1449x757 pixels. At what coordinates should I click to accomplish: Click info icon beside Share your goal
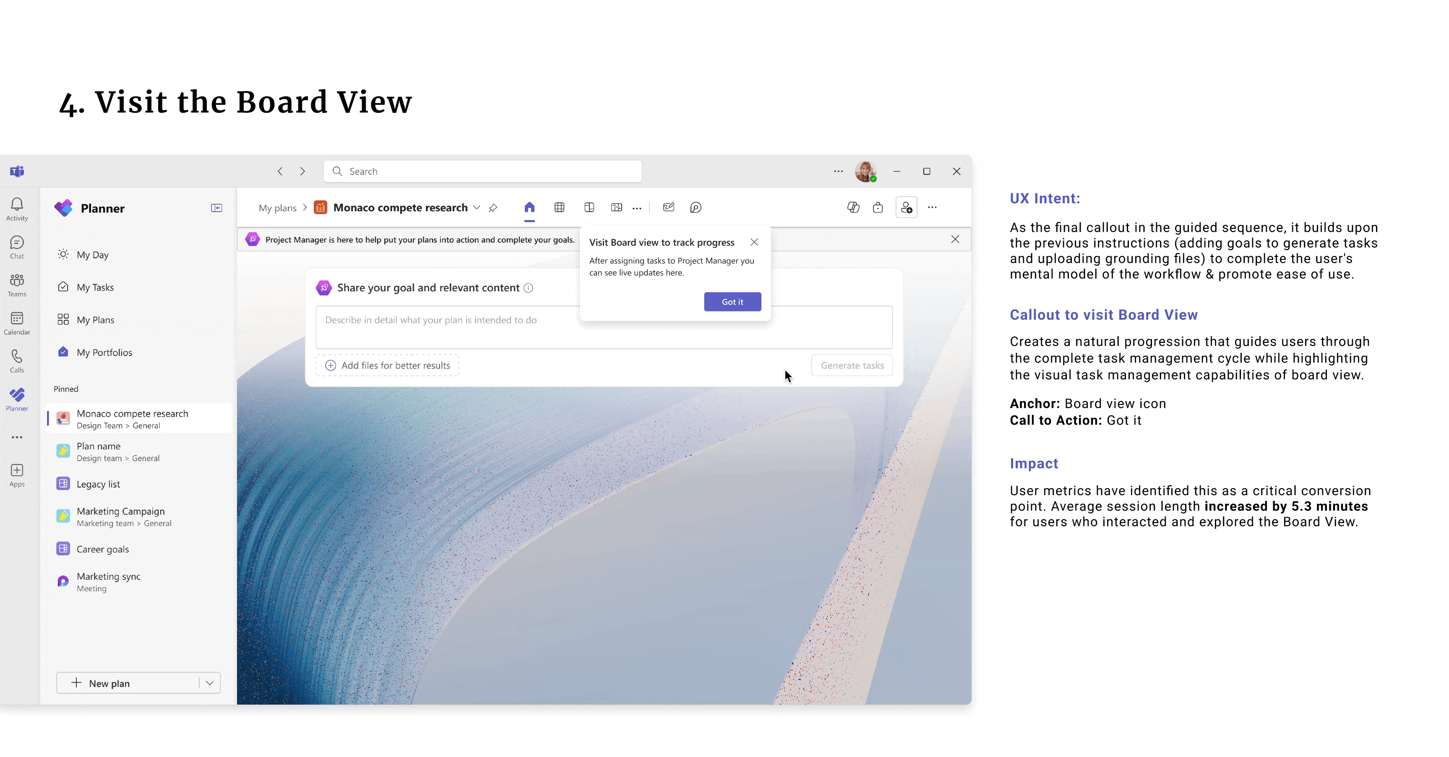point(528,288)
